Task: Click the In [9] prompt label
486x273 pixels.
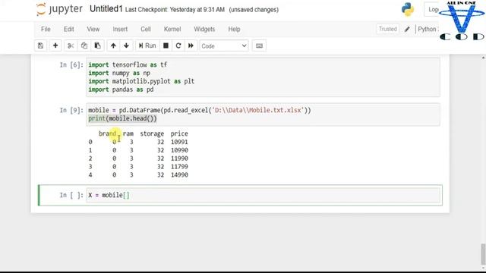Action: click(x=71, y=110)
